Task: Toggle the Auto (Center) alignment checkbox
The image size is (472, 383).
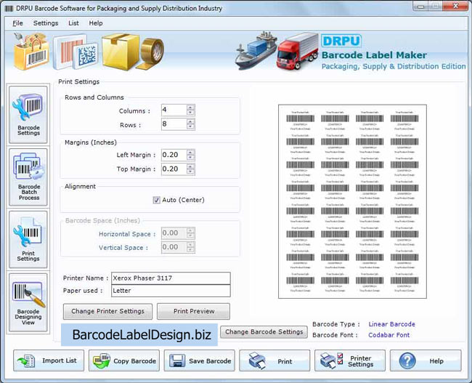Action: pyautogui.click(x=157, y=200)
